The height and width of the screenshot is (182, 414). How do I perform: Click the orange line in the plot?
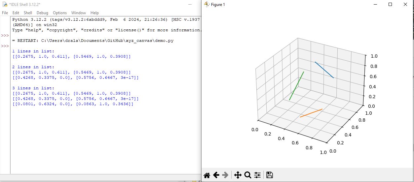click(x=311, y=113)
